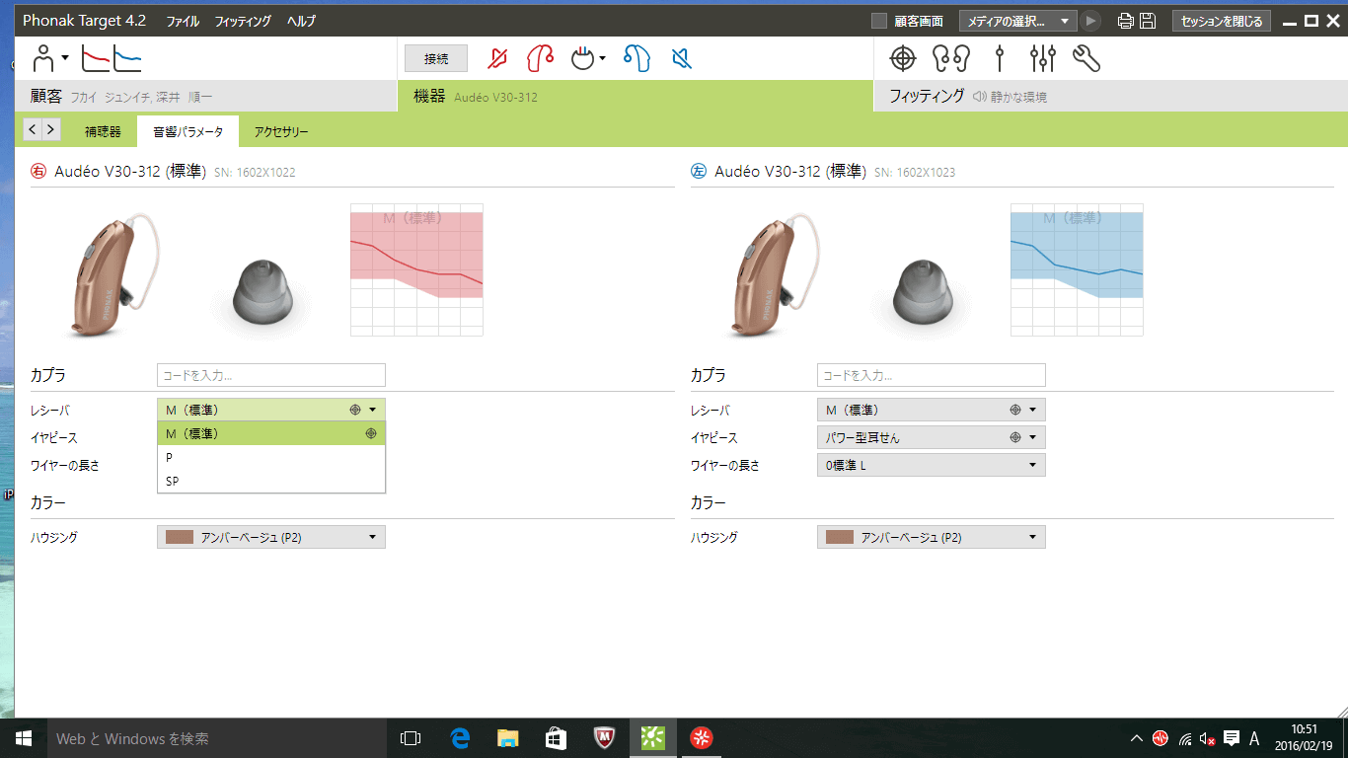Switch to the 音響パラメータ tab
Screen dimensions: 1348x758
pos(188,131)
